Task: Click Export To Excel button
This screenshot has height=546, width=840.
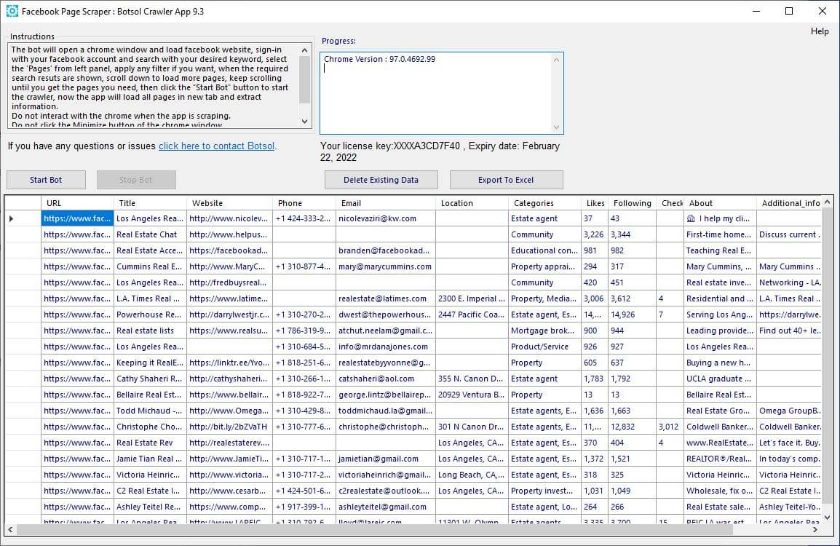Action: click(506, 180)
